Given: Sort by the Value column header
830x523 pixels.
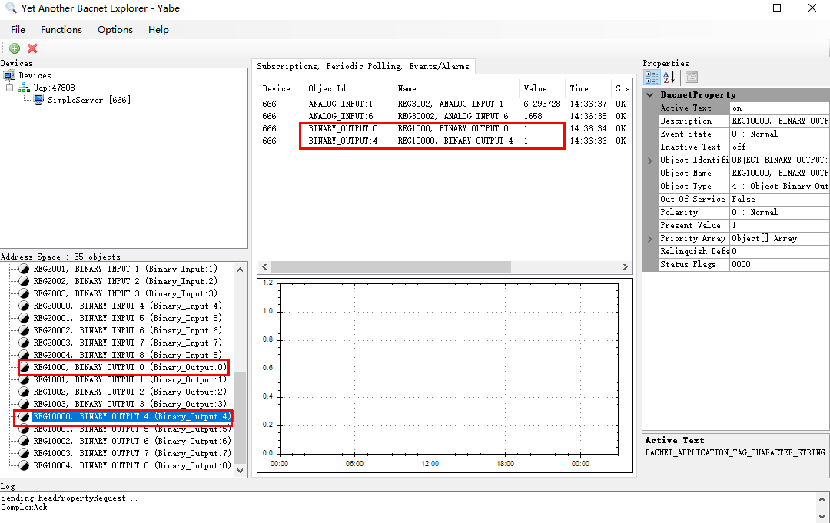Looking at the screenshot, I should tap(542, 89).
